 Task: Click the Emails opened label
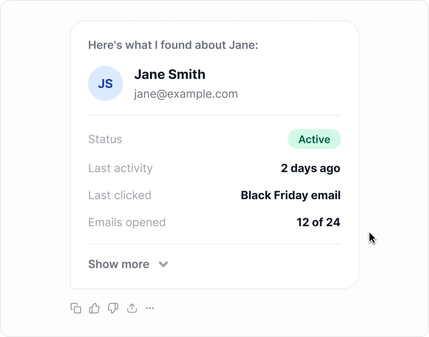tap(127, 222)
